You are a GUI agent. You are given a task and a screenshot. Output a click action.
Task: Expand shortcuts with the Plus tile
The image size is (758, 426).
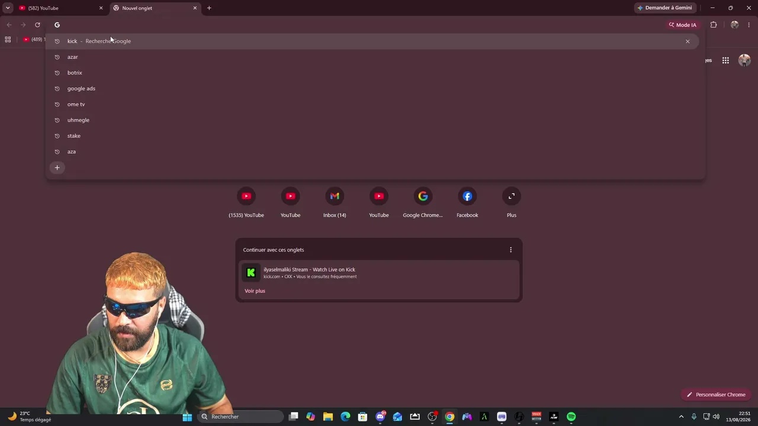(x=512, y=202)
